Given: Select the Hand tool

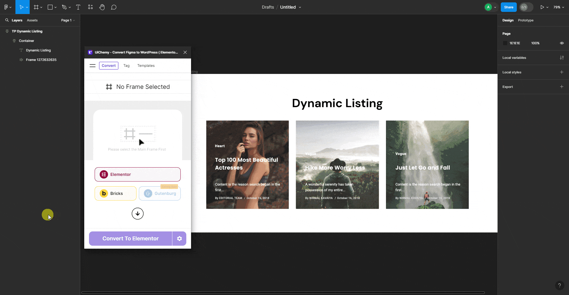Looking at the screenshot, I should point(102,7).
